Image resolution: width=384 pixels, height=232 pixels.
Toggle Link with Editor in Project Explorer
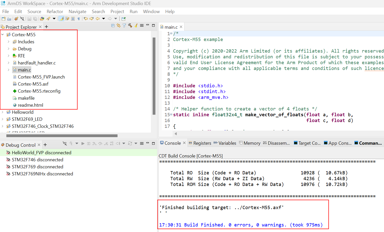119,25
